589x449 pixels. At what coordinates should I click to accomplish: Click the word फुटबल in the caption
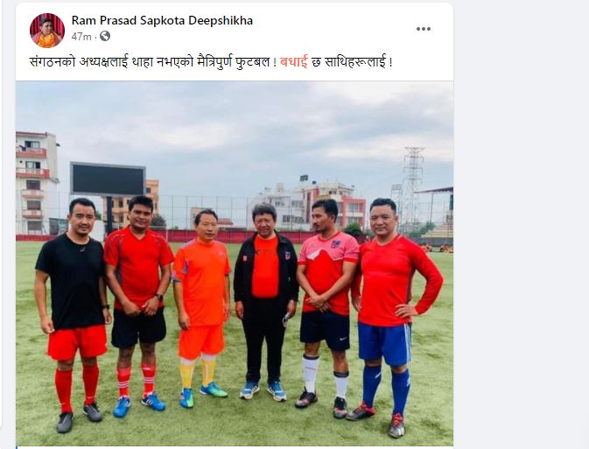[x=252, y=61]
